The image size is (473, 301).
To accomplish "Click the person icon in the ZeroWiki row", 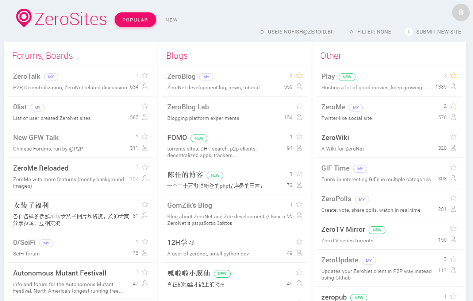I will pos(453,148).
